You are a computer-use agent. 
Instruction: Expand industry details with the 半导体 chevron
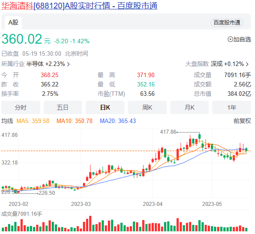pos(69,64)
